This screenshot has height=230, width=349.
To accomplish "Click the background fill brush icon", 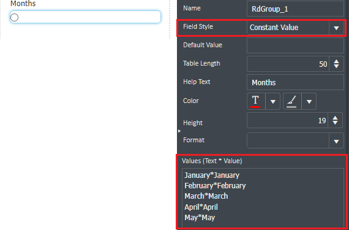I will (292, 101).
